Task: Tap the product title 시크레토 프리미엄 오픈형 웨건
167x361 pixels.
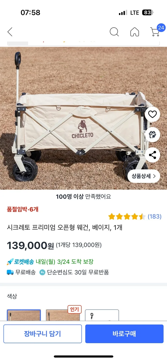Action: (65, 228)
